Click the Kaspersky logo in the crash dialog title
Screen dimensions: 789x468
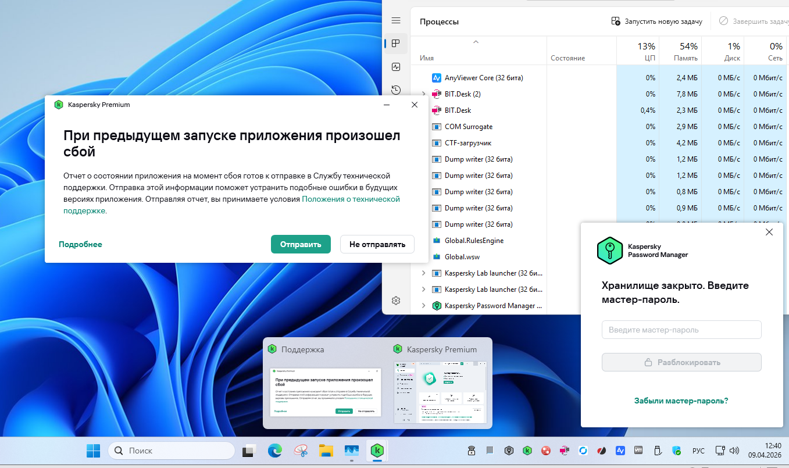click(58, 105)
